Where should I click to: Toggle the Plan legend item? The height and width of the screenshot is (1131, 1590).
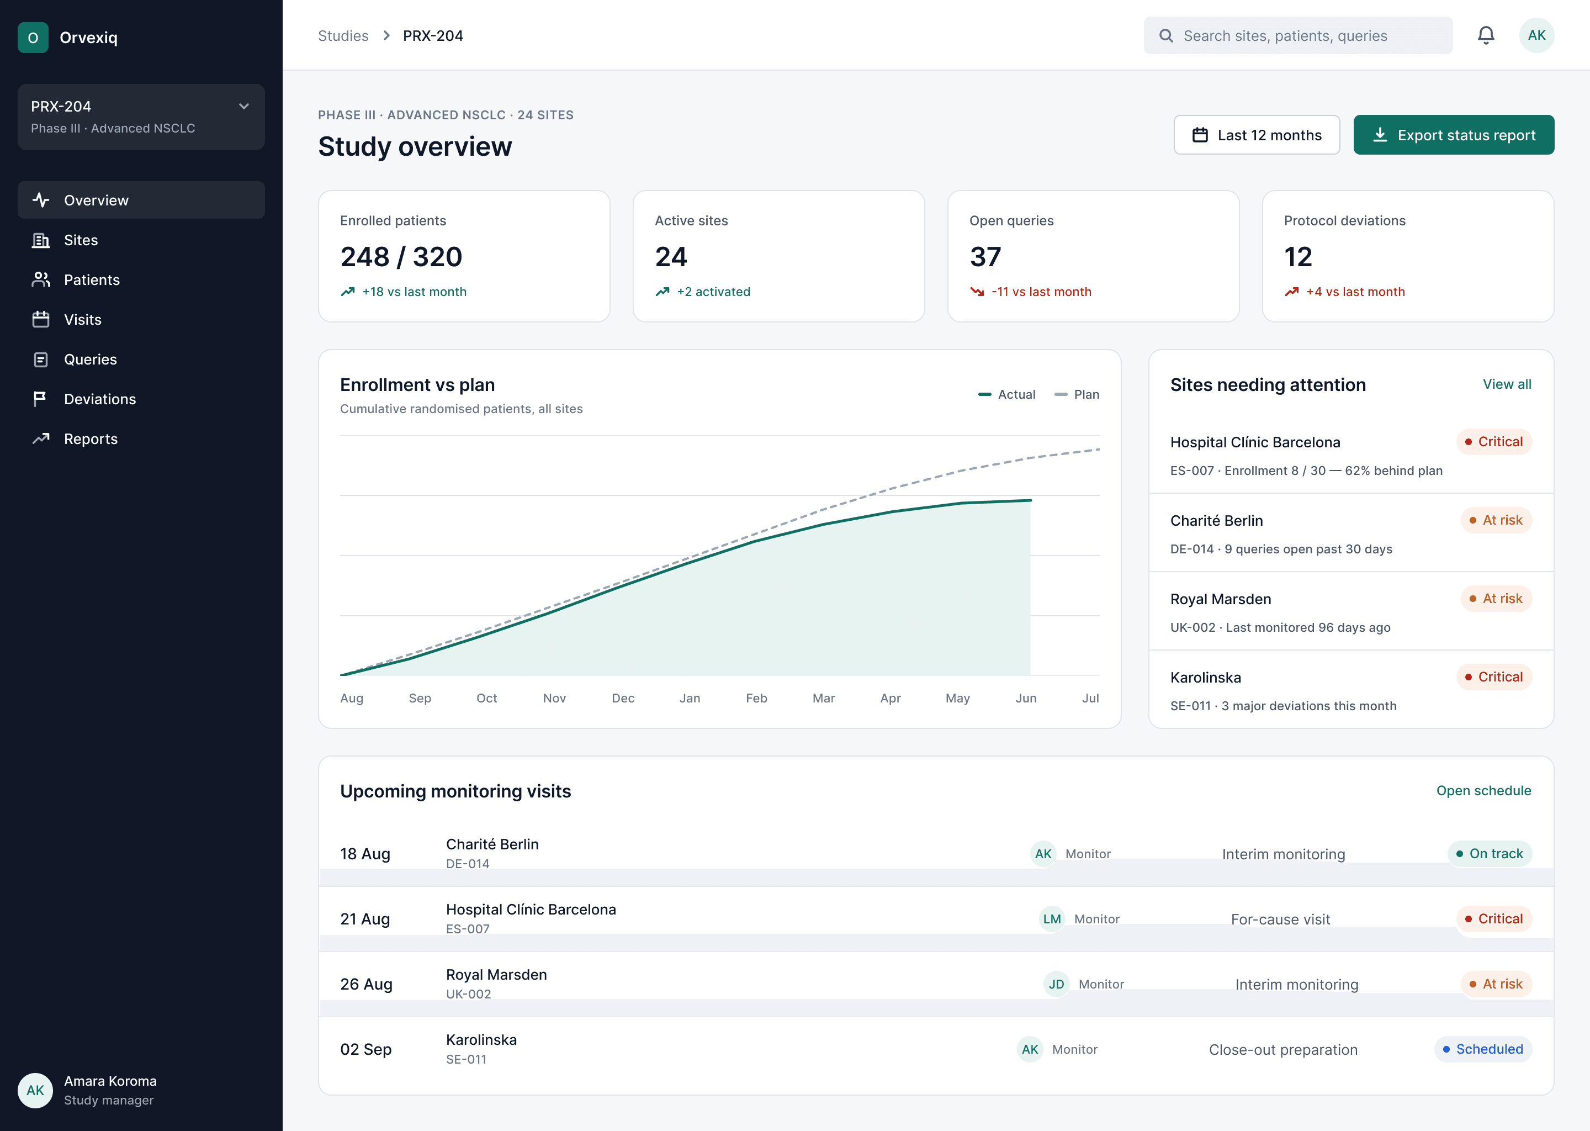1077,394
